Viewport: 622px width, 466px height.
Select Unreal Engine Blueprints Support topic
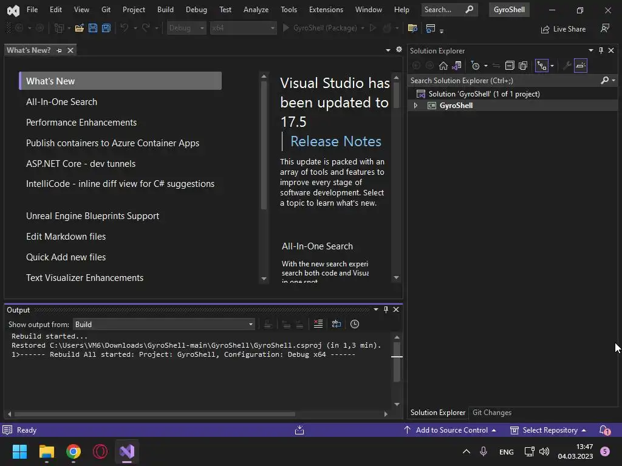click(x=92, y=216)
